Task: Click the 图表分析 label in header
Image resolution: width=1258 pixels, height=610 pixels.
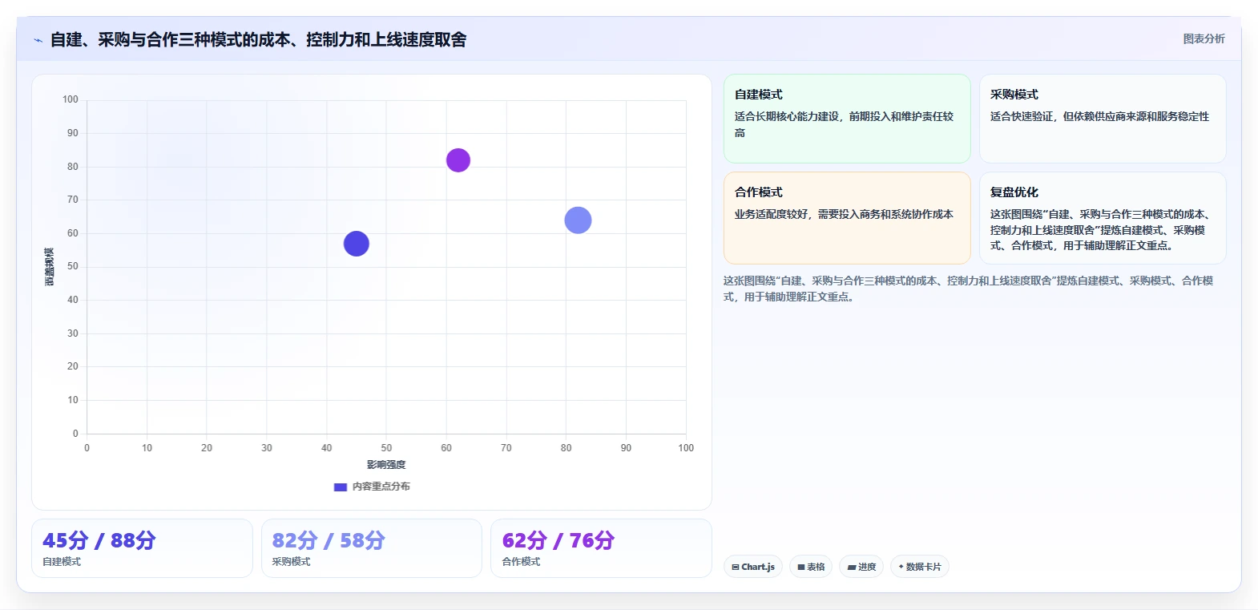Action: (x=1204, y=38)
